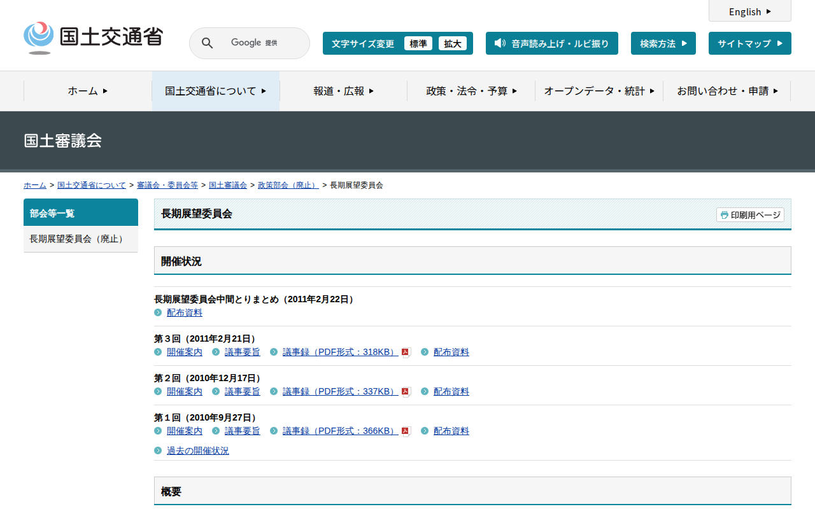Expand the 政策・法令・予算 menu

(x=471, y=91)
